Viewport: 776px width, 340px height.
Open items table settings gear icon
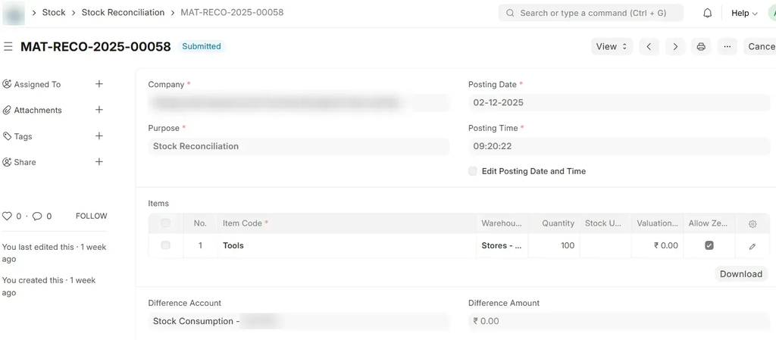[x=753, y=224]
